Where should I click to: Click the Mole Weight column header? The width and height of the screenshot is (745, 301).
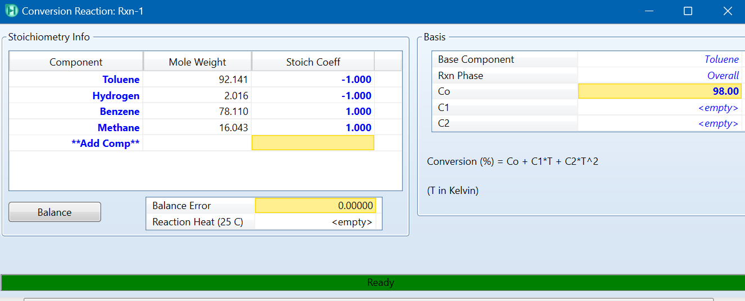coord(198,62)
